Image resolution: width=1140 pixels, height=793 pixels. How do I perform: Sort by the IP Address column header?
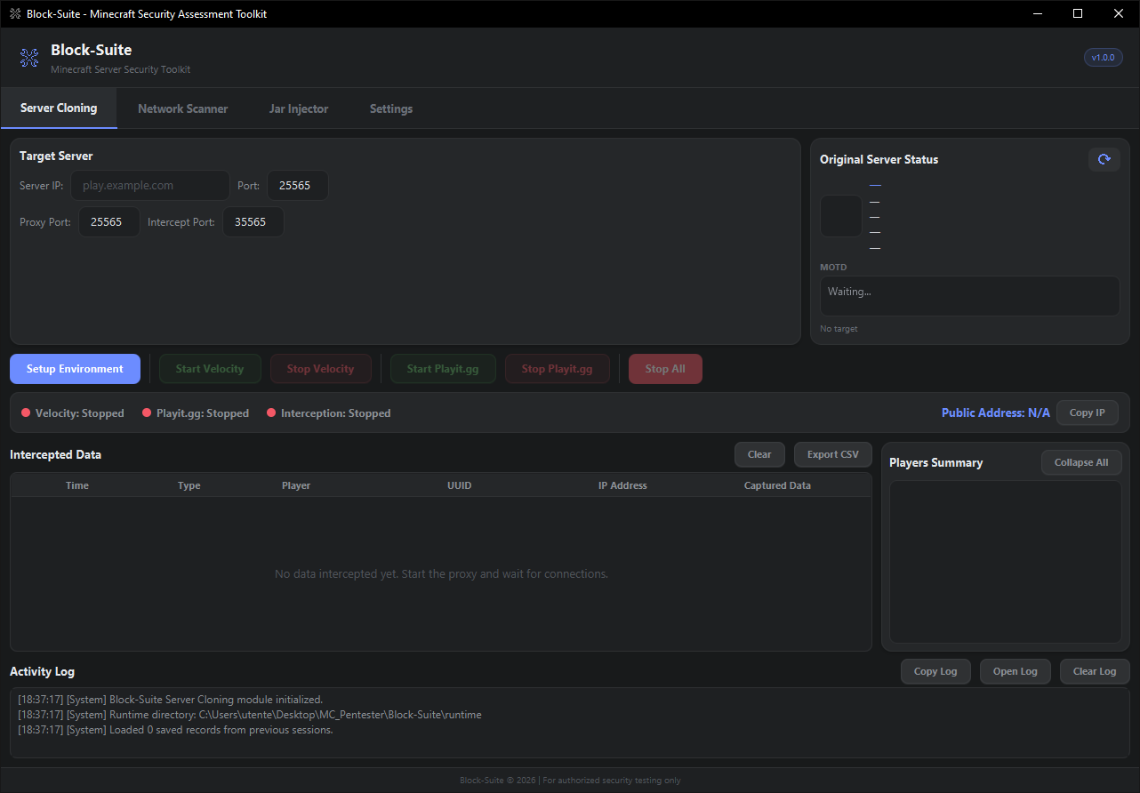point(622,485)
